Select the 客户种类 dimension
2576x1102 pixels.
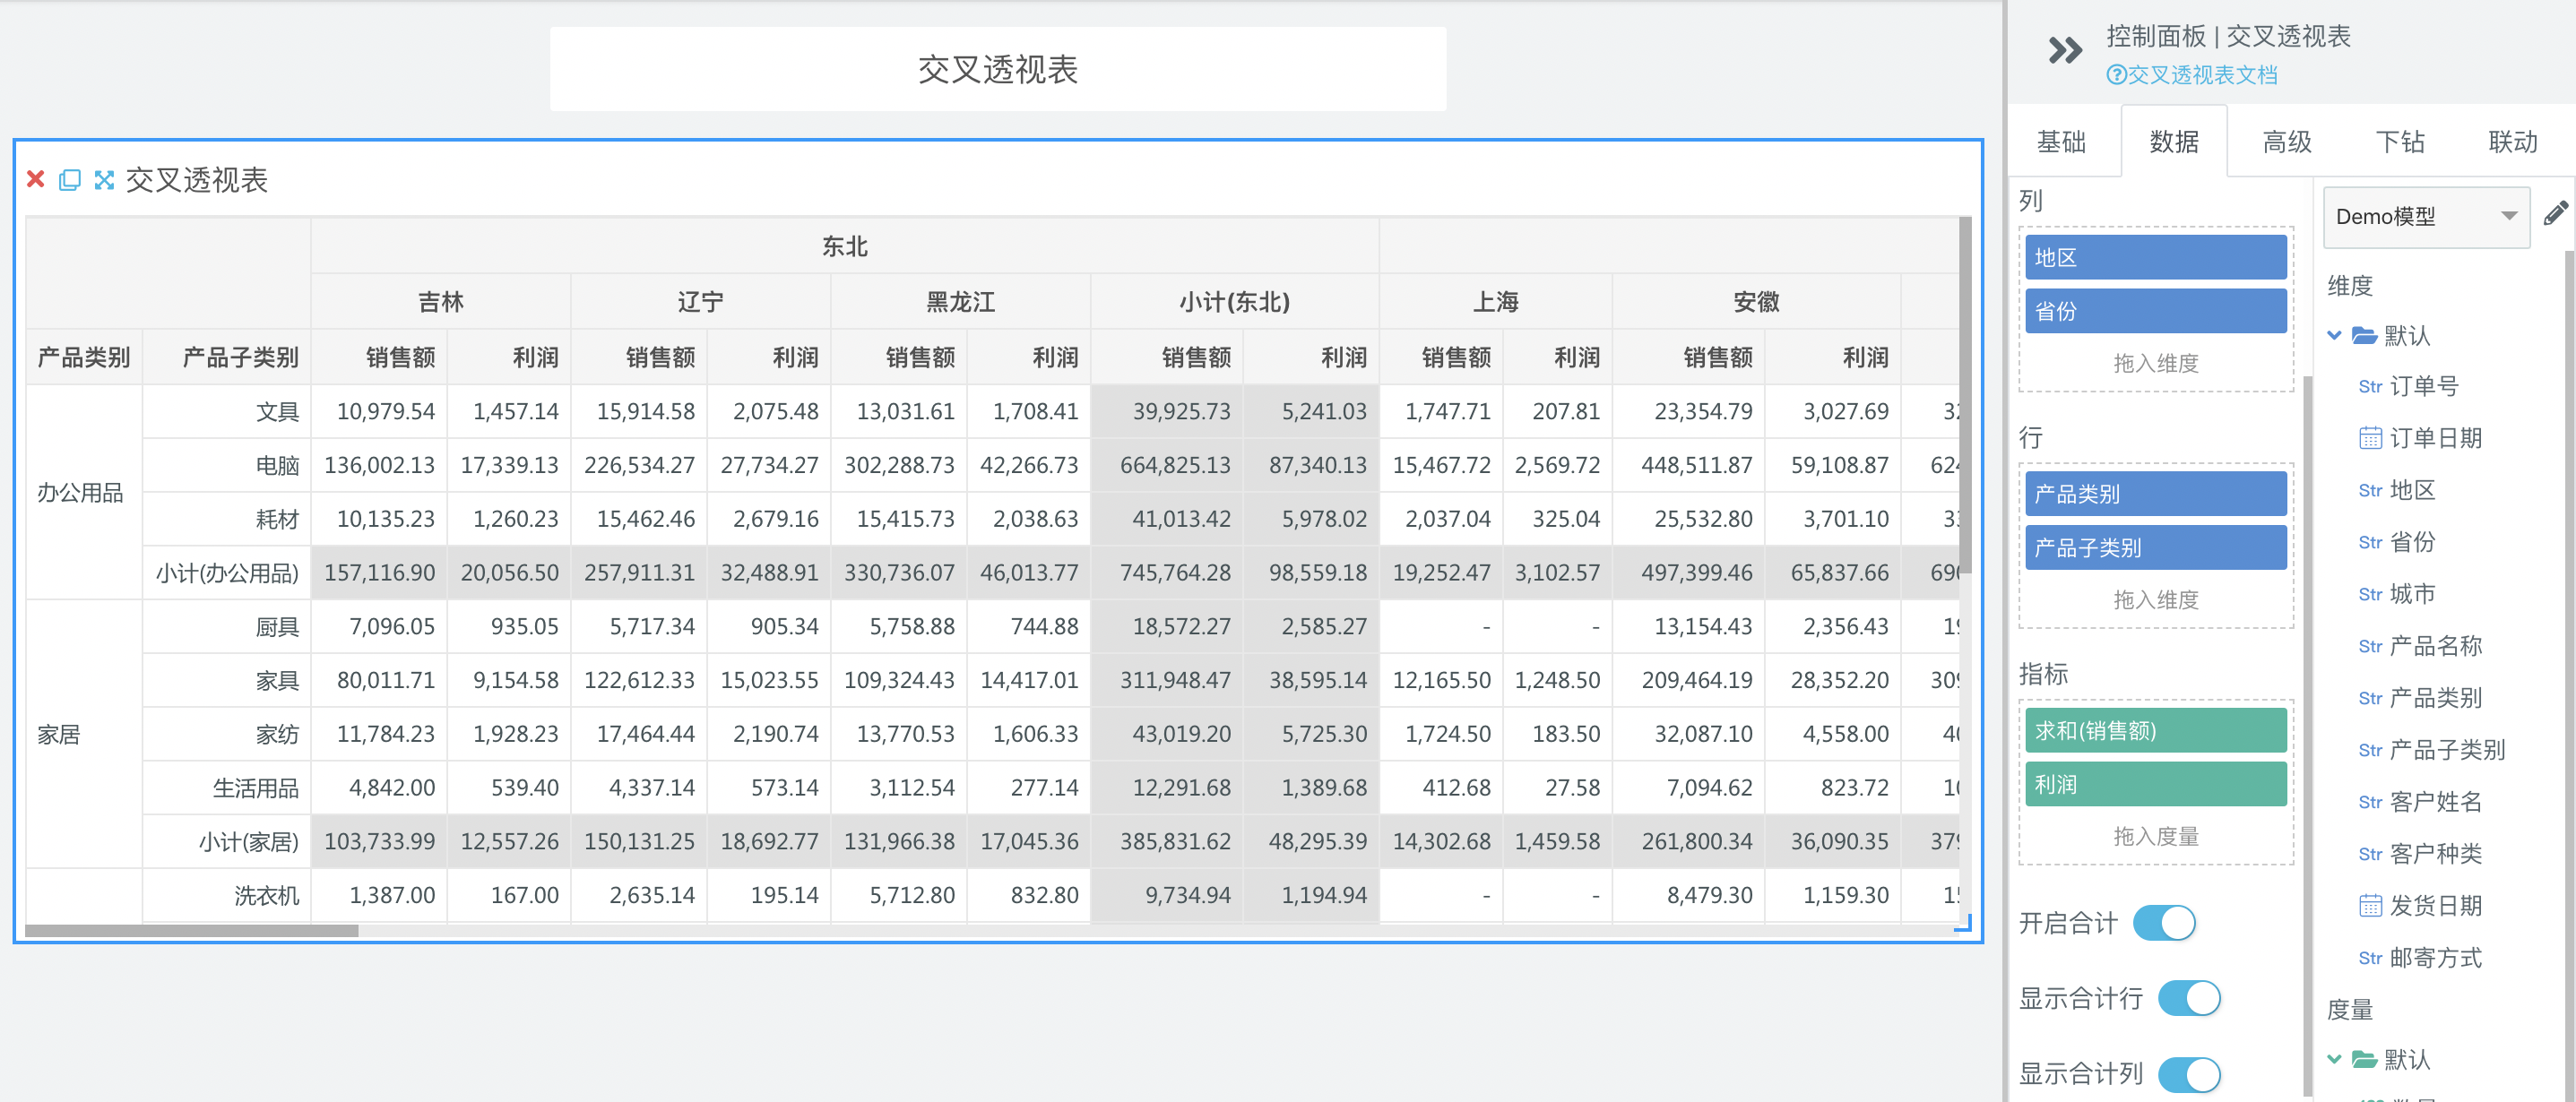click(2436, 854)
